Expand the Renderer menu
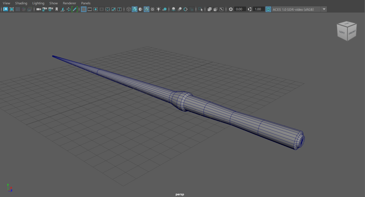Screen dimensions: 365x197 tap(70, 3)
